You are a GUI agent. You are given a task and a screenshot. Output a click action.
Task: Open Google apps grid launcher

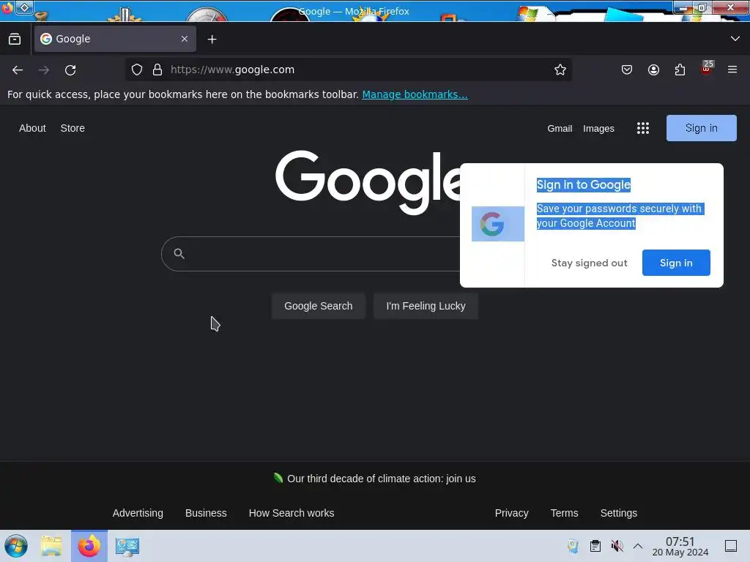(x=643, y=128)
